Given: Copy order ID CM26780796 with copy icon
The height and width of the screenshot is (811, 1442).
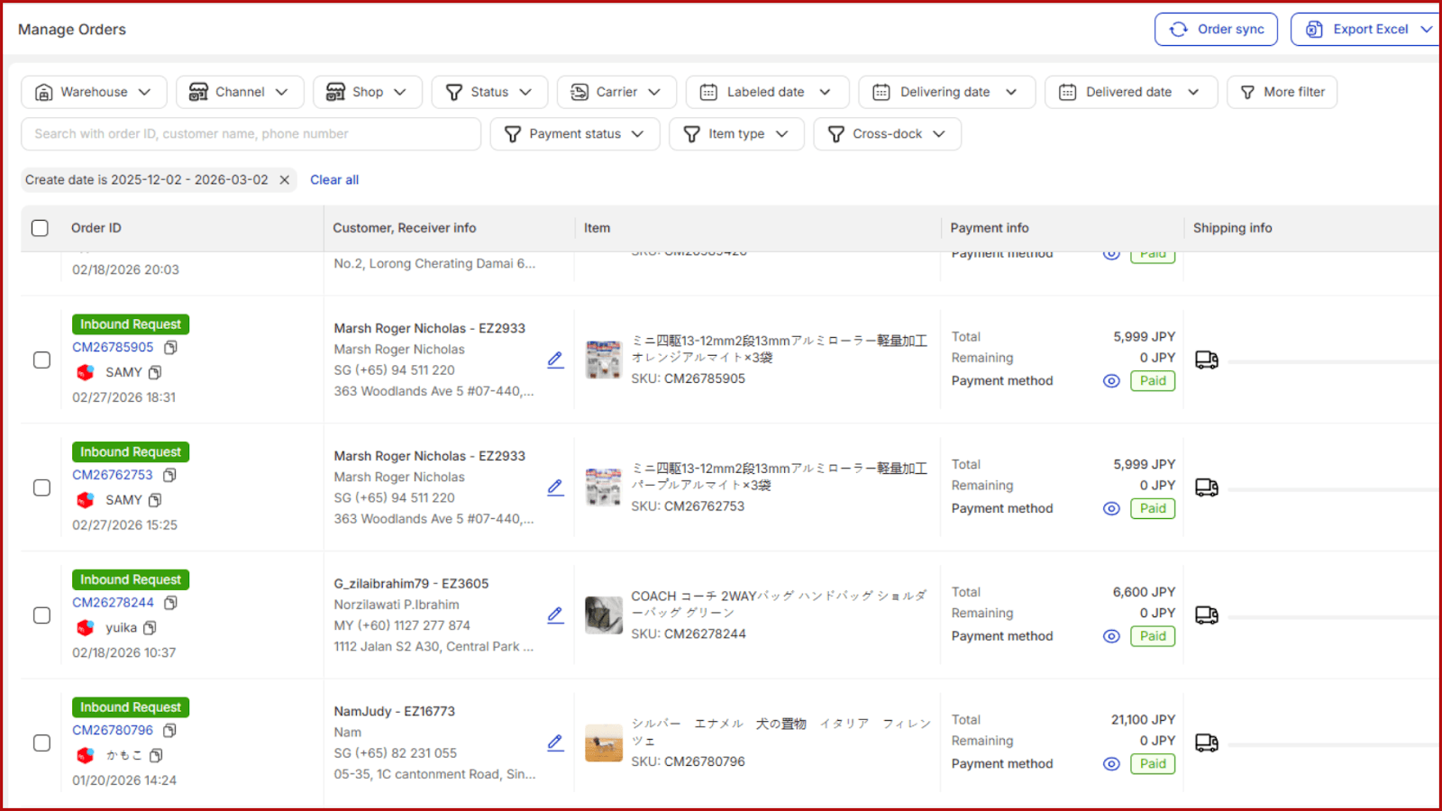Looking at the screenshot, I should pyautogui.click(x=169, y=731).
